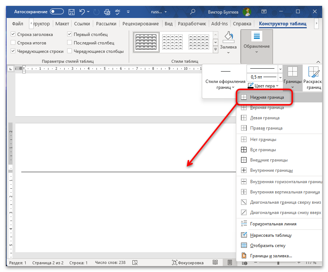
Task: Switch to print layout view icon
Action: (x=230, y=262)
